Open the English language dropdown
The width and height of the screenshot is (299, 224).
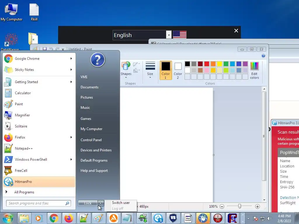point(168,35)
